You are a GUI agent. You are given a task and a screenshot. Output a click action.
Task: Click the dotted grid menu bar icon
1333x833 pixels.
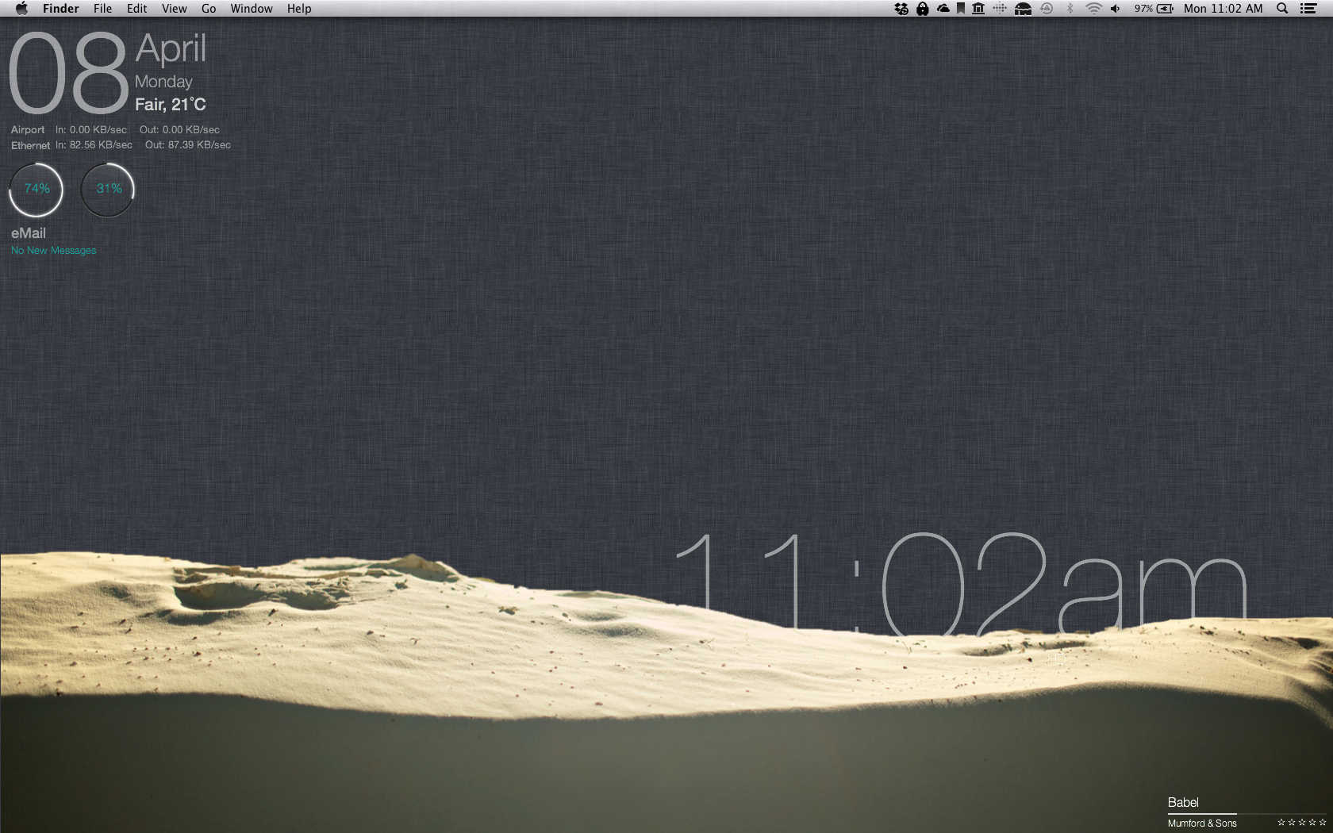coord(1000,9)
